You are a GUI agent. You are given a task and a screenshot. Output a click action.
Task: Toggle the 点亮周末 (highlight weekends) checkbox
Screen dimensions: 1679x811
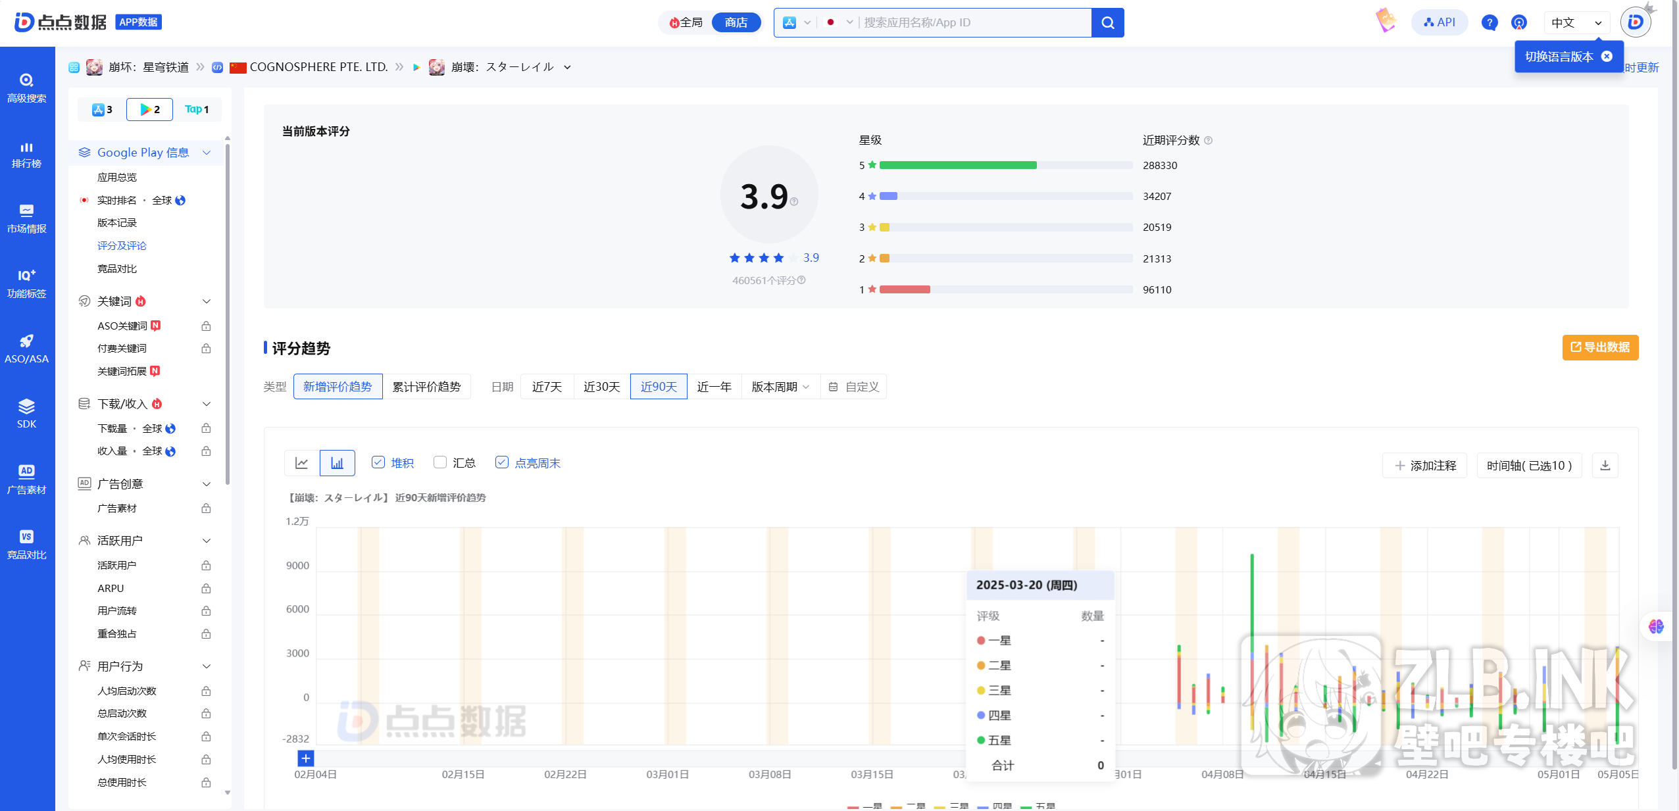(502, 462)
